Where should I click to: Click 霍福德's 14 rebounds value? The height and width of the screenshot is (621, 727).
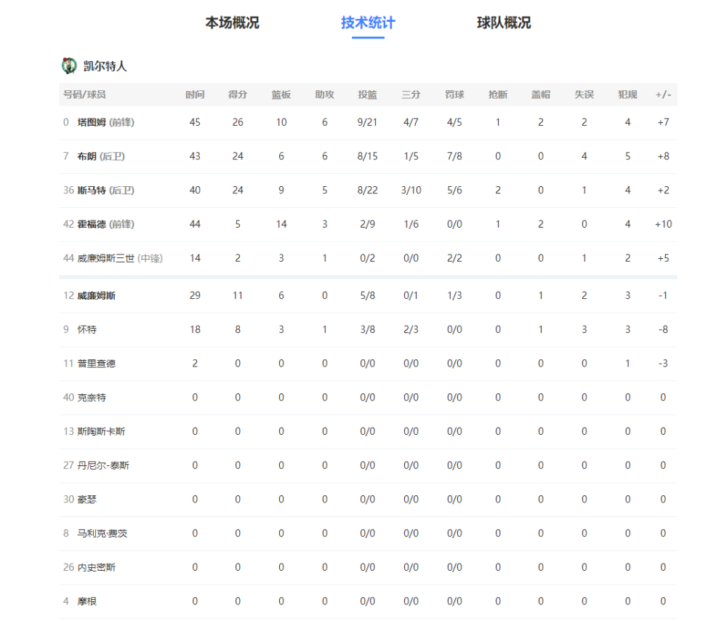click(x=281, y=224)
